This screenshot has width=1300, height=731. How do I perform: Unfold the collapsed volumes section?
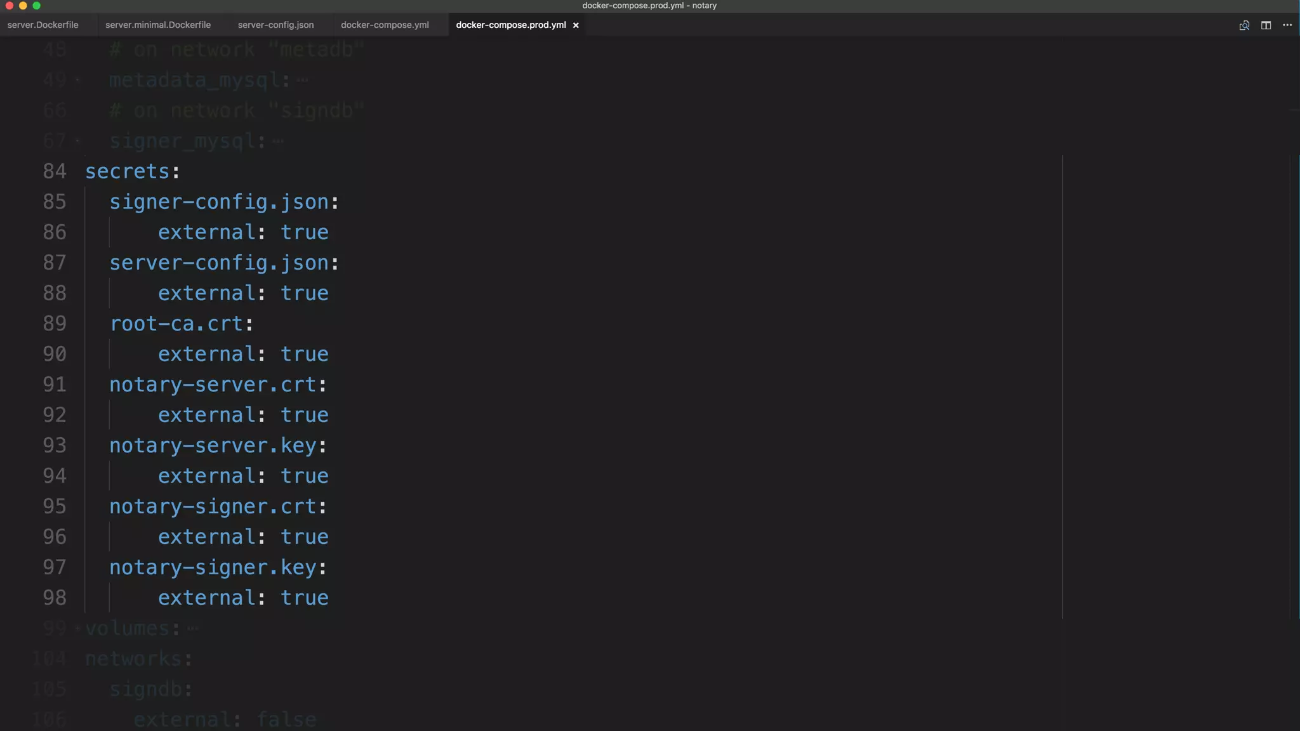[x=77, y=628]
